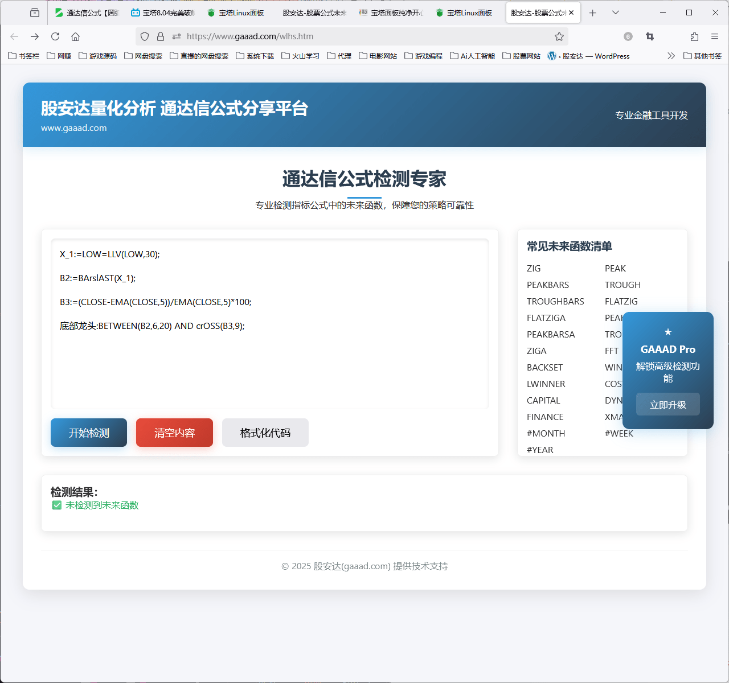
Task: Open the 代理 bookmark folder
Action: 339,56
